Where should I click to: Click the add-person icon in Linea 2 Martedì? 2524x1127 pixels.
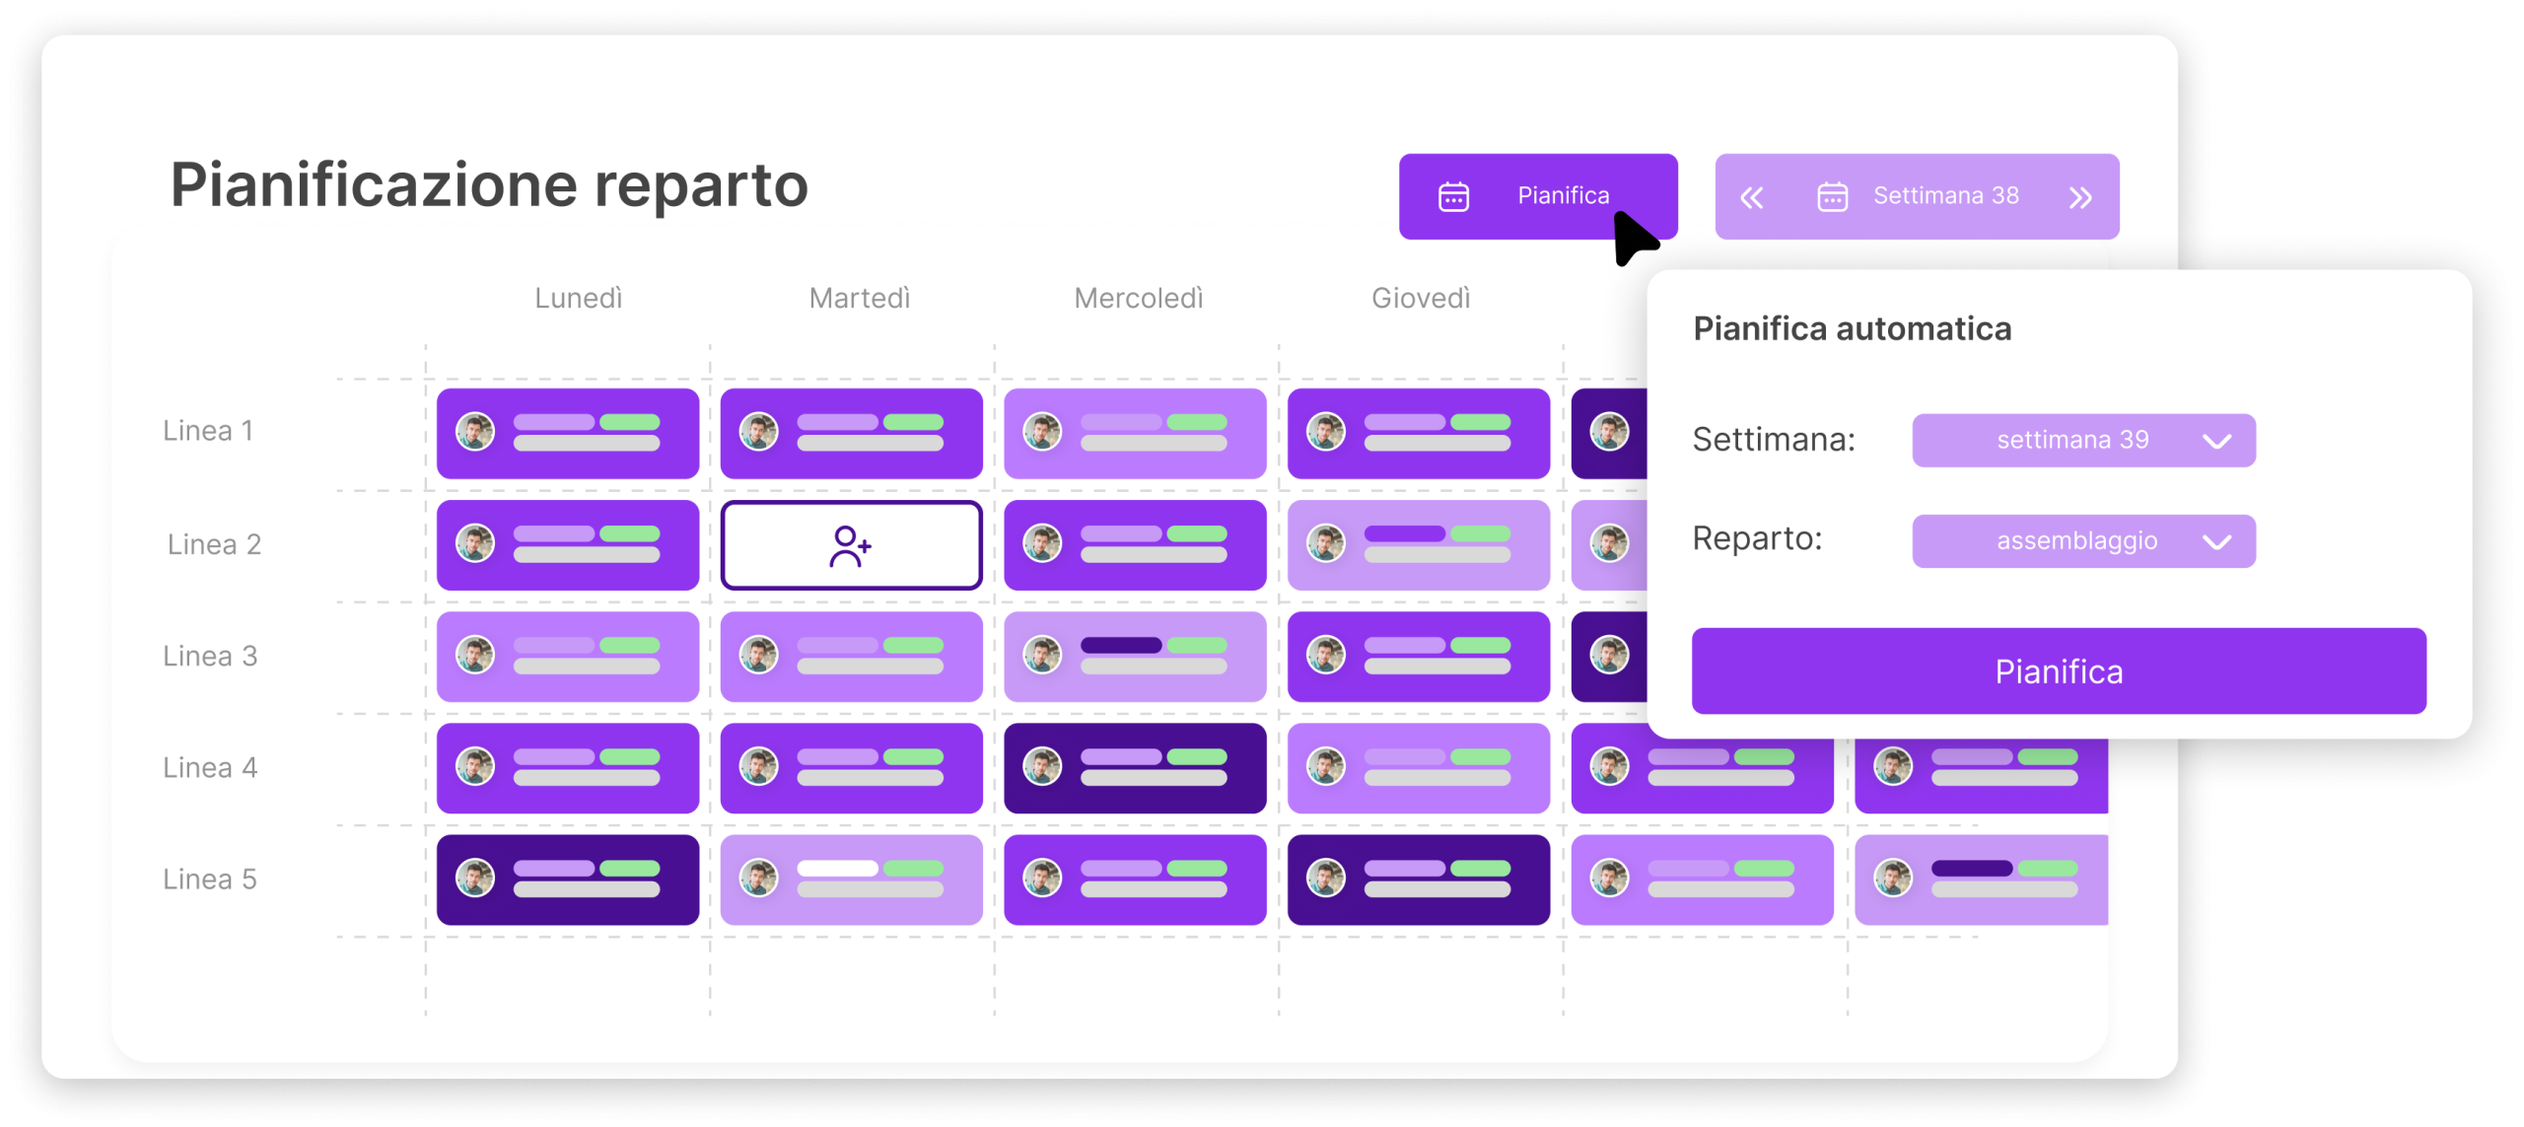coord(850,546)
